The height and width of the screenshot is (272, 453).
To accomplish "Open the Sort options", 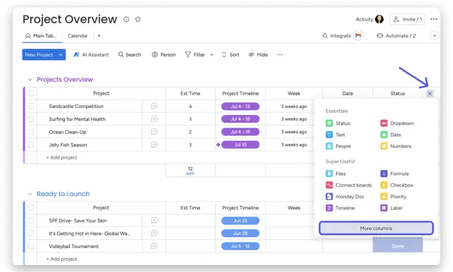I will click(230, 55).
